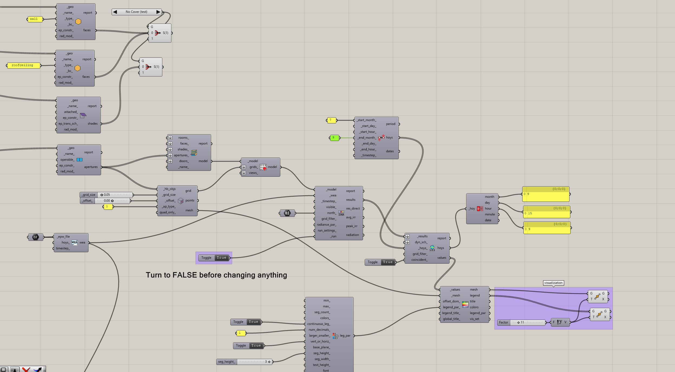Click the dotted grid icon on the grids_ component
Viewport: 675px width, 372px height.
point(263,167)
